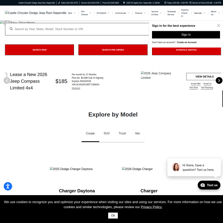Click the Sign In button

186,35
